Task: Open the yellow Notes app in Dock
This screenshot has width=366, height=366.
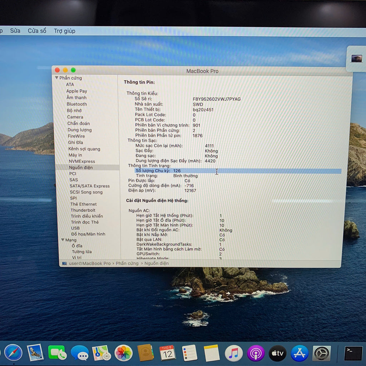Action: click(212, 353)
